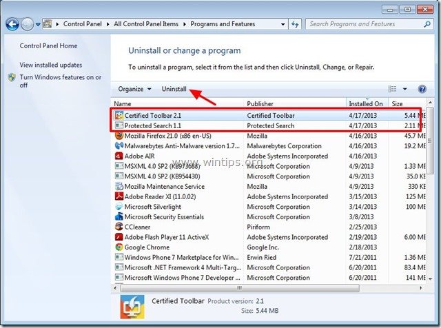The height and width of the screenshot is (328, 441).
Task: Sort by the Size column header
Action: [x=397, y=104]
